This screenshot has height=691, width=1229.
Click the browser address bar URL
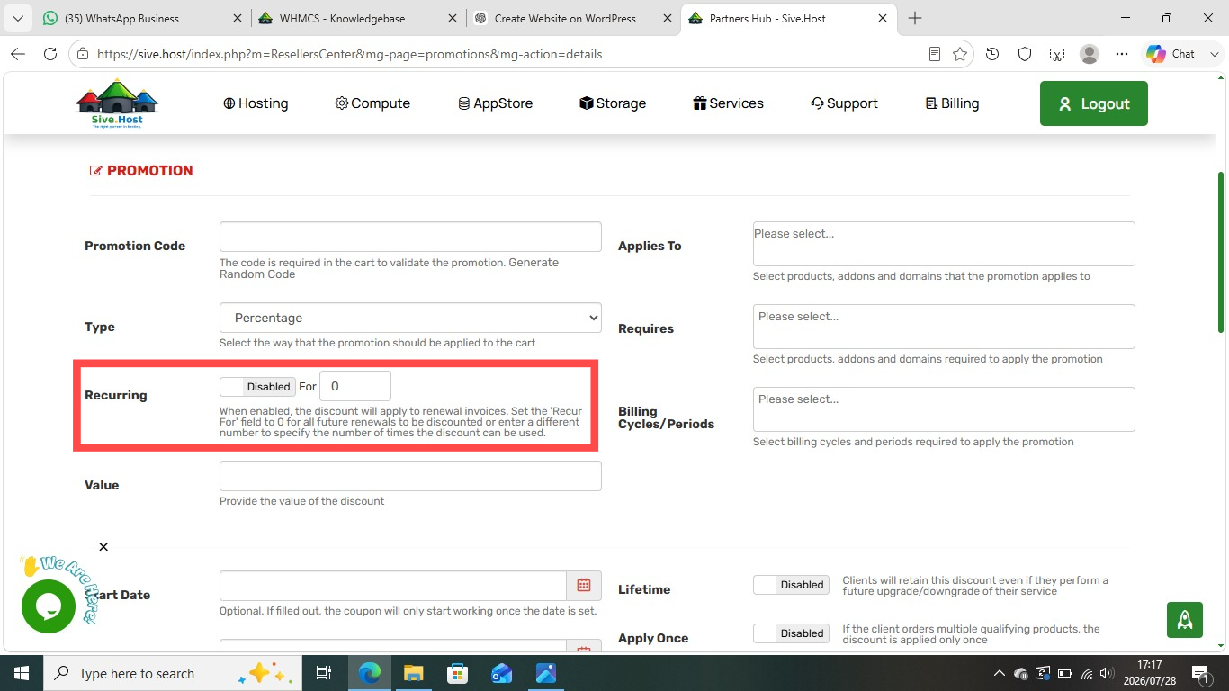point(349,54)
